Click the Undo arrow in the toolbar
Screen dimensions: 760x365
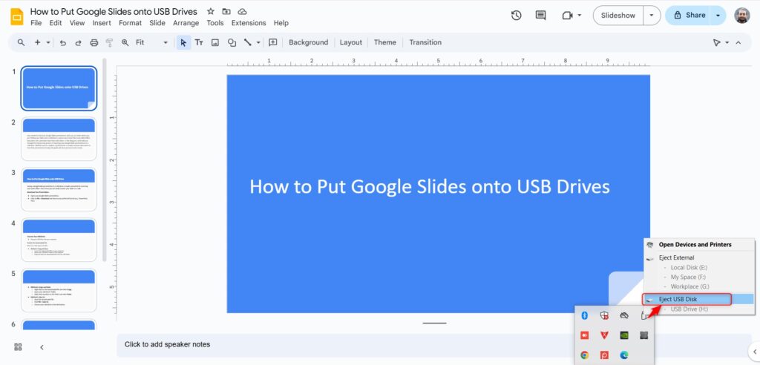pos(62,42)
